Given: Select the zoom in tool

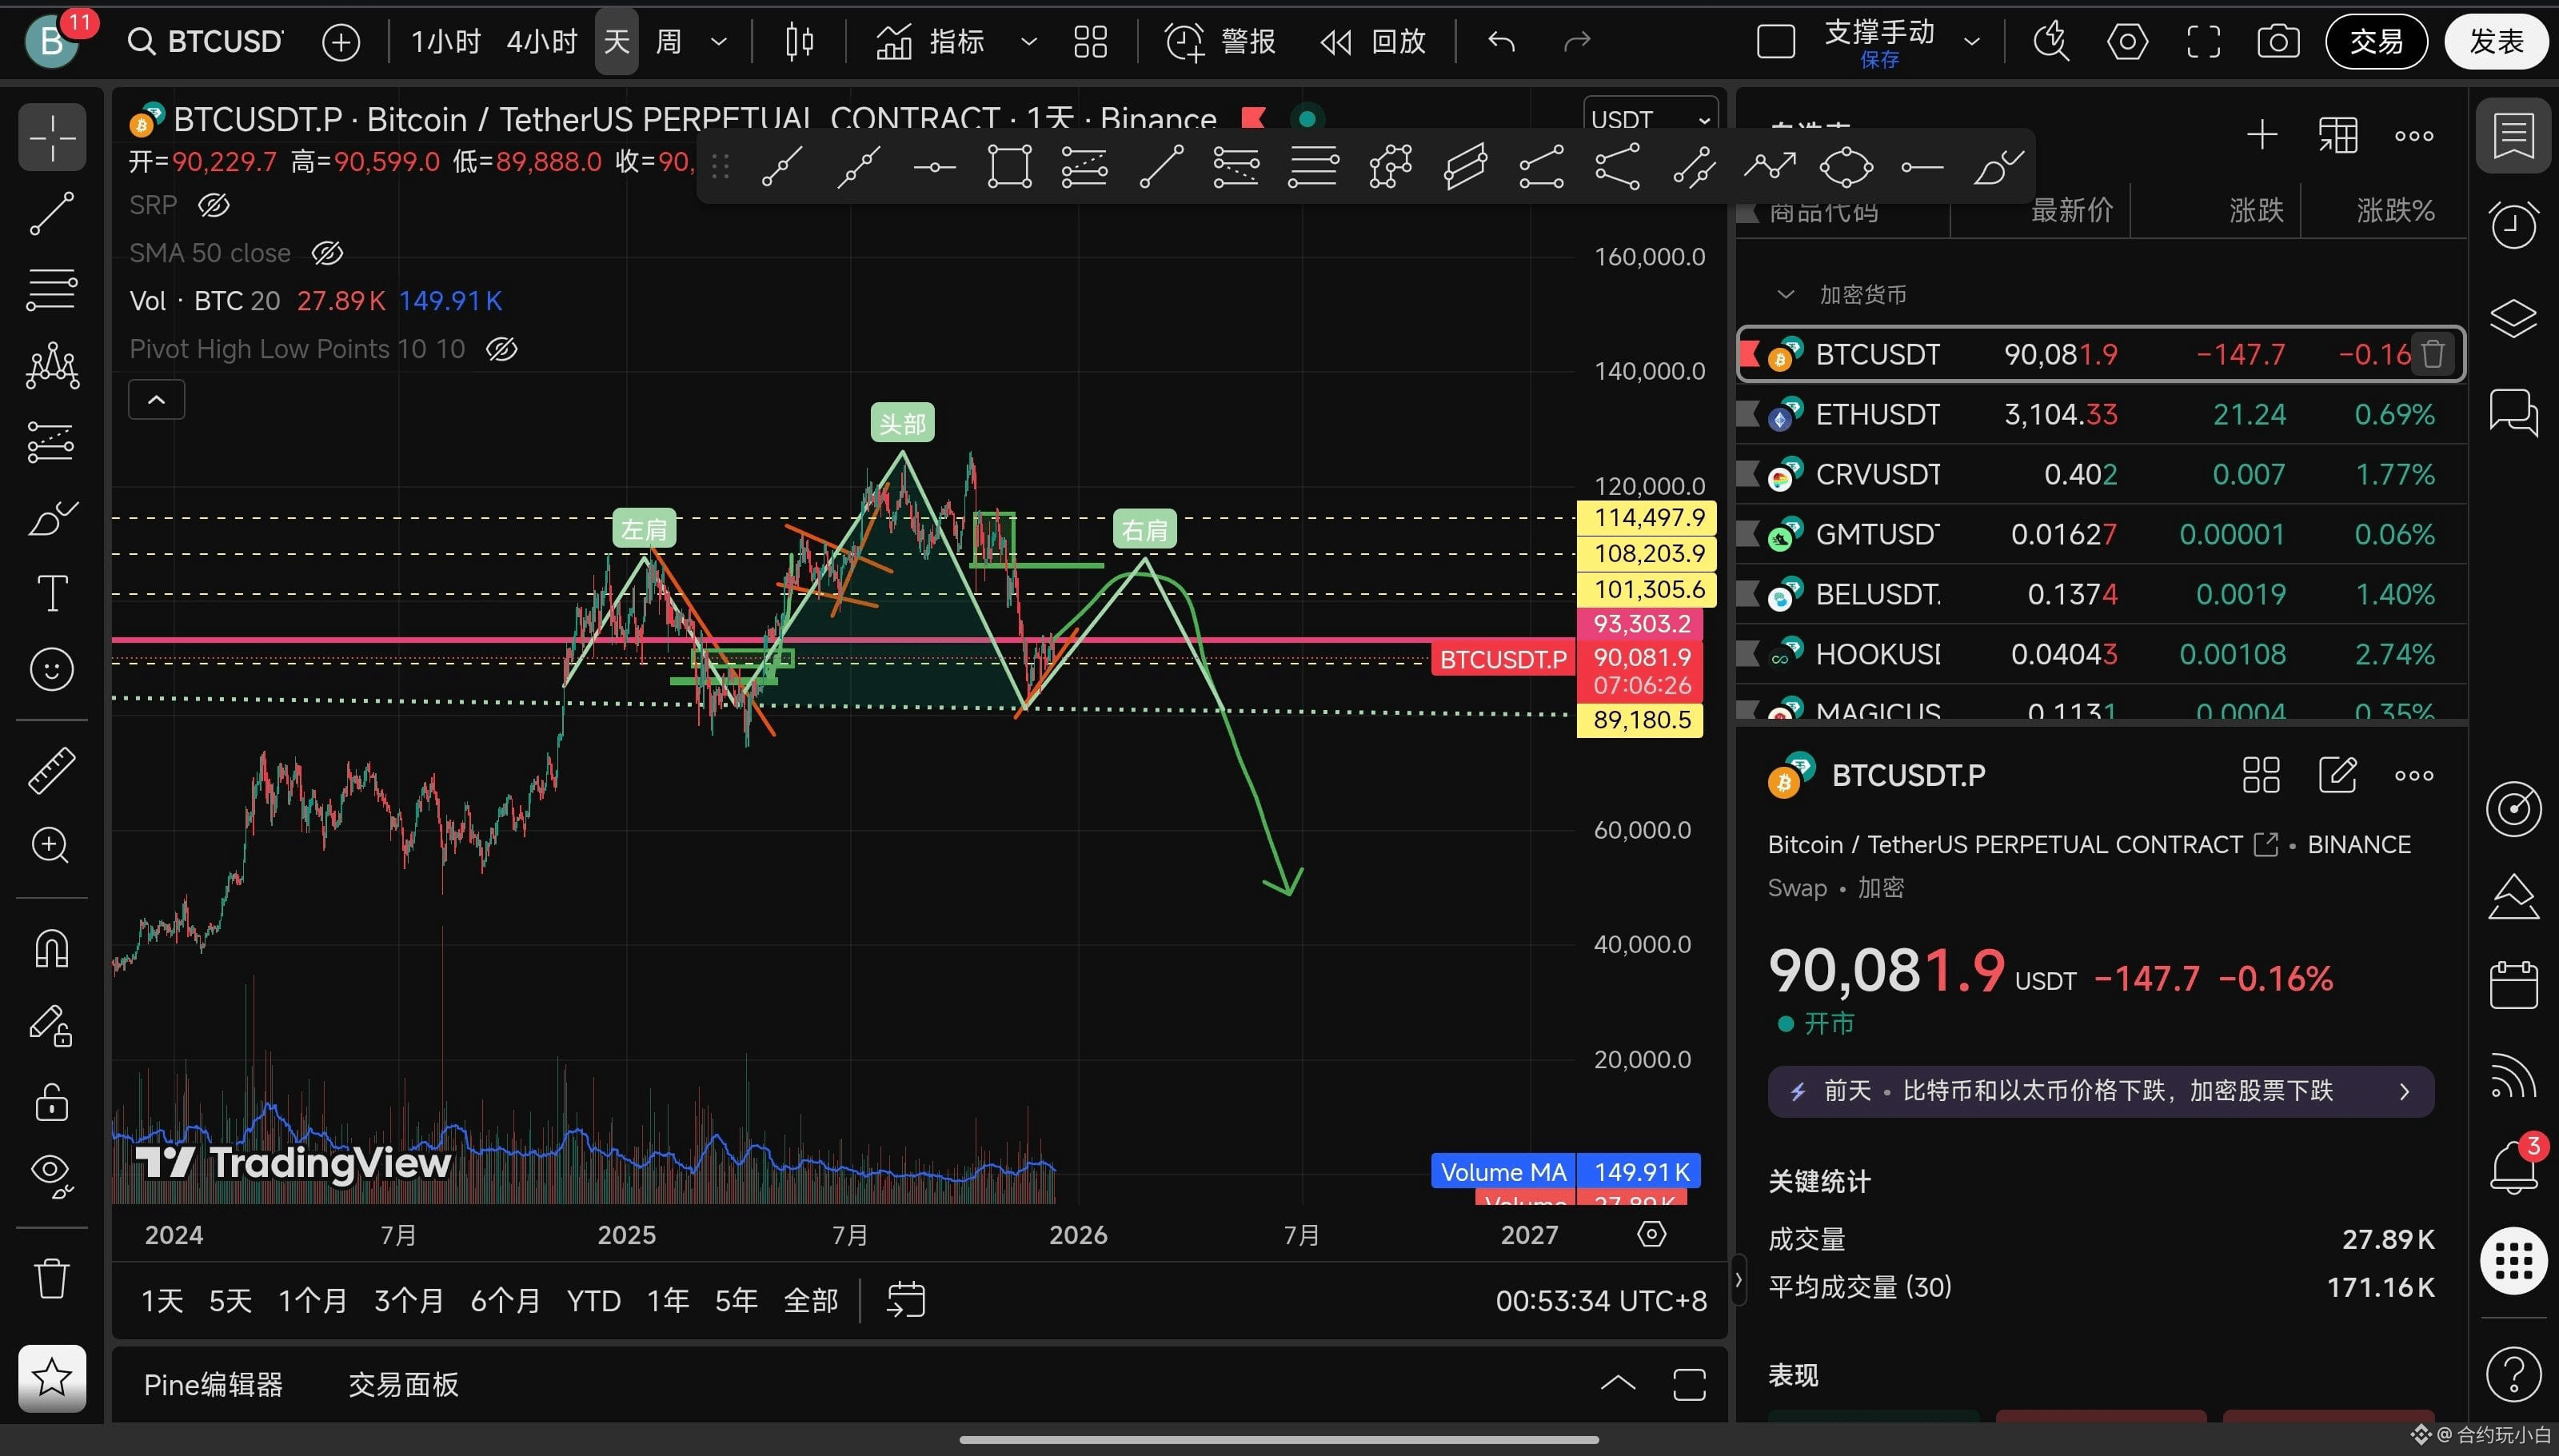Looking at the screenshot, I should coord(52,846).
